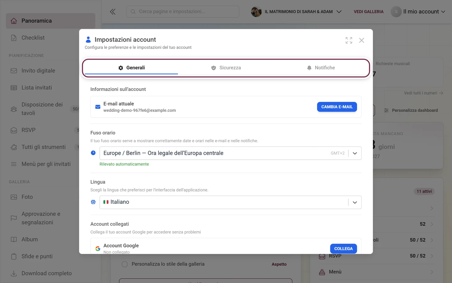Screen dimensions: 452x283
Task: Click the Checklist icon in sidebar
Action: point(14,38)
